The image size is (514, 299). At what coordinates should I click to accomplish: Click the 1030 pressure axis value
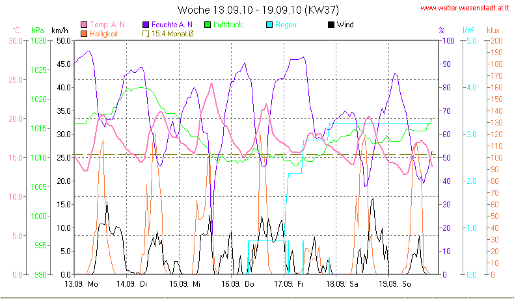[39, 41]
